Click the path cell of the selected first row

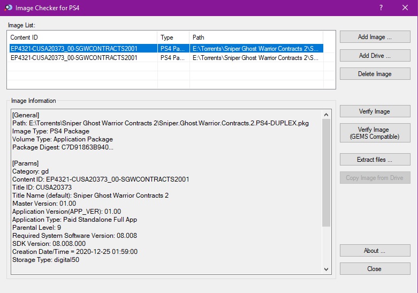256,49
